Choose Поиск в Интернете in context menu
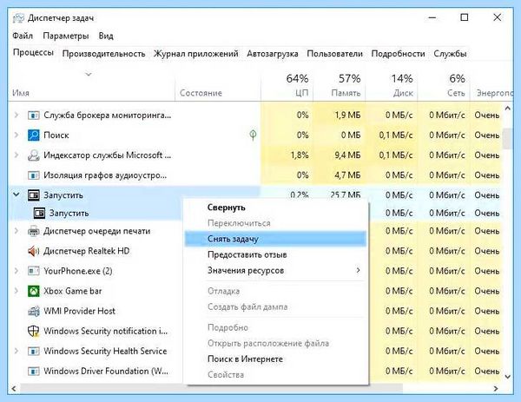Viewport: 521px width, 402px height. click(x=276, y=359)
